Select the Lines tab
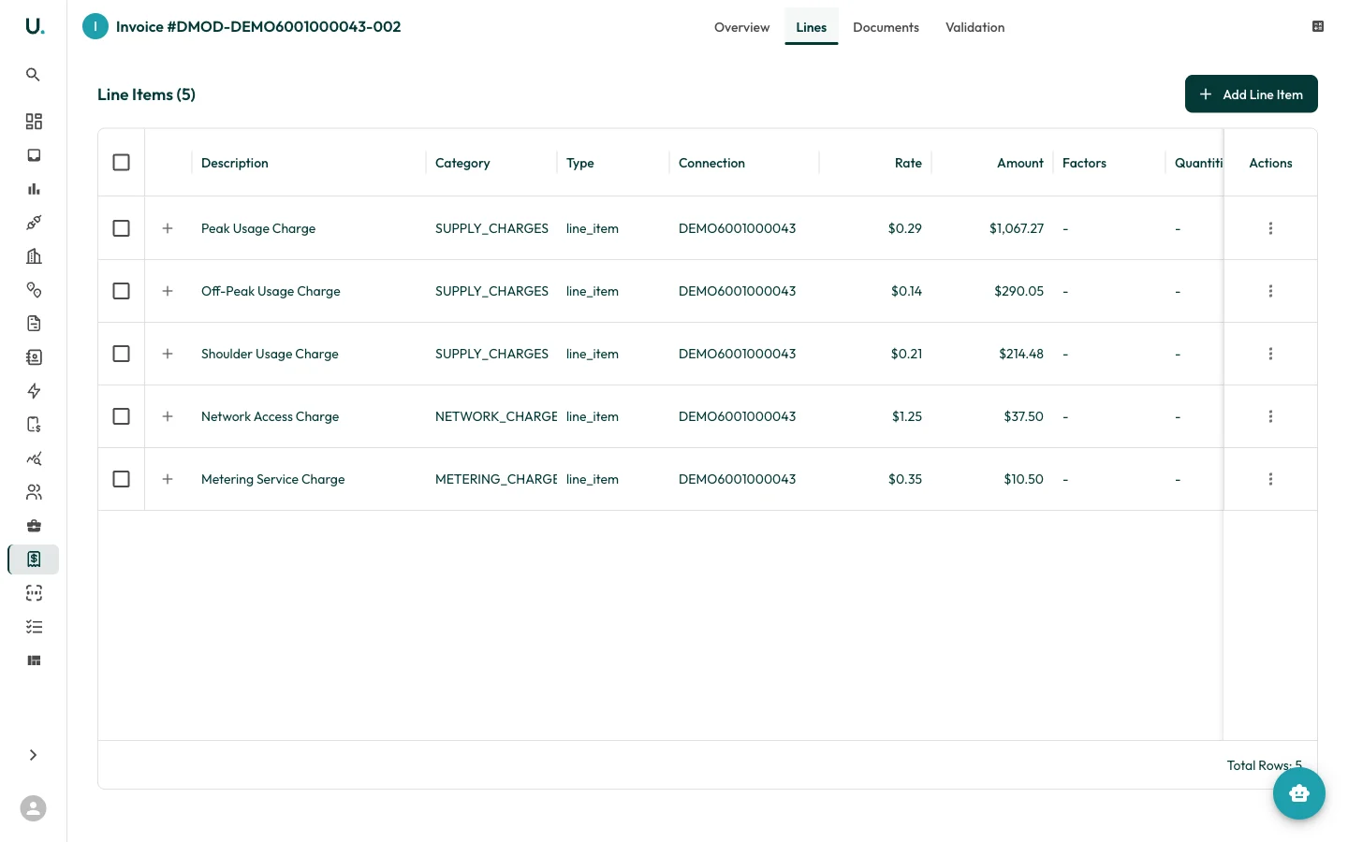Viewport: 1348px width, 842px height. point(812,27)
